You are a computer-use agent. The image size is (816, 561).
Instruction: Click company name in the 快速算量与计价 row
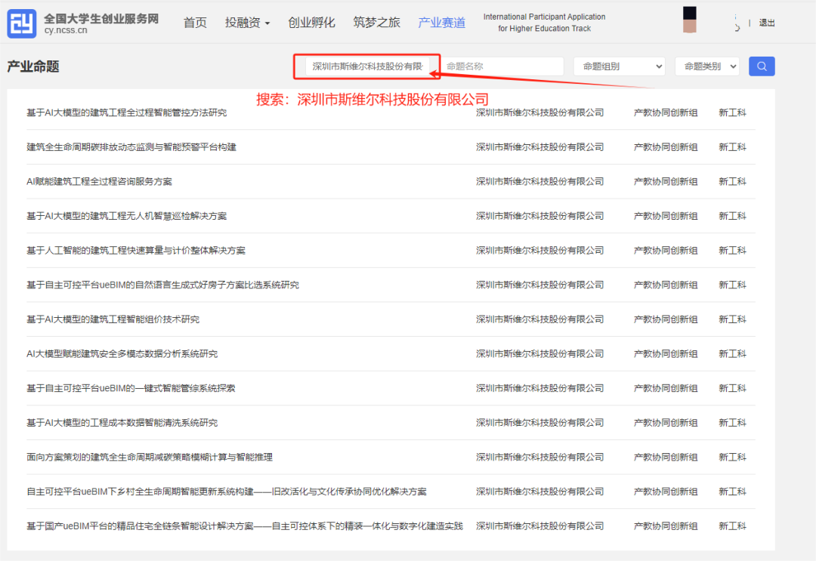click(539, 250)
